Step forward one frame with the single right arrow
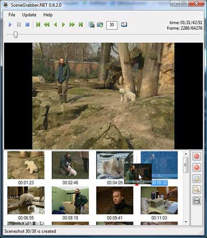207x238 pixels. click(64, 24)
